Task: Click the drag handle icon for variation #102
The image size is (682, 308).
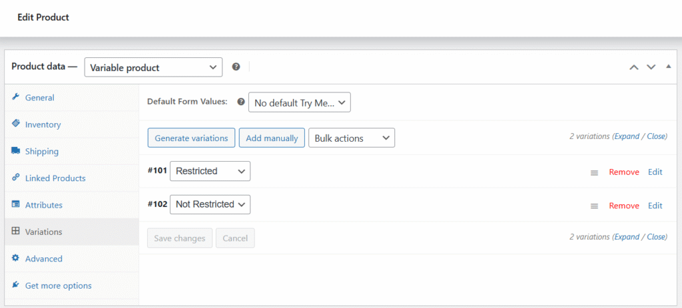Action: (594, 206)
